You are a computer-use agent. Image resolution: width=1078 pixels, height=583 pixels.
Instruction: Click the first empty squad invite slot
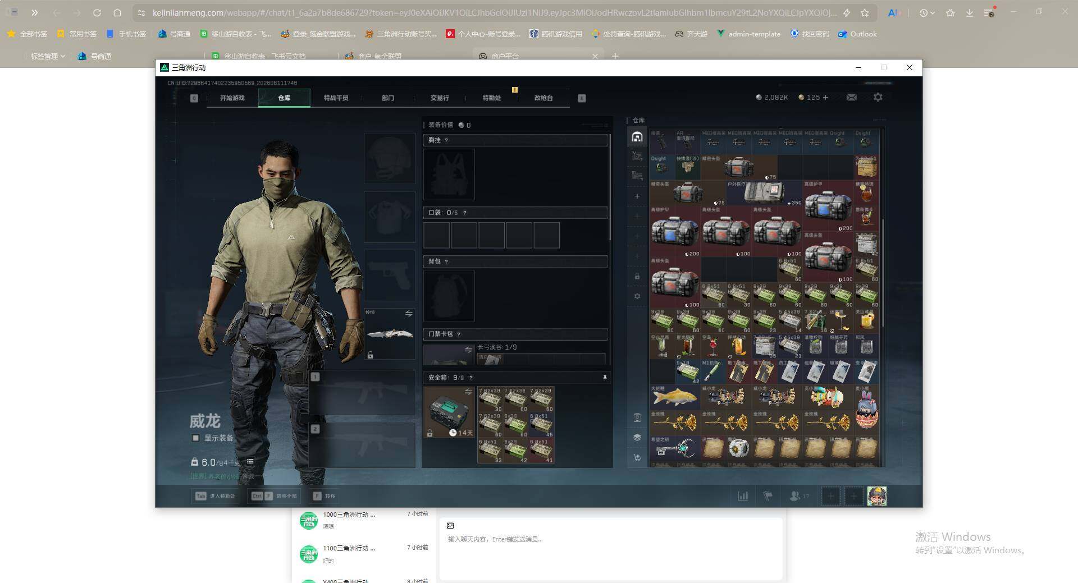[x=831, y=496]
